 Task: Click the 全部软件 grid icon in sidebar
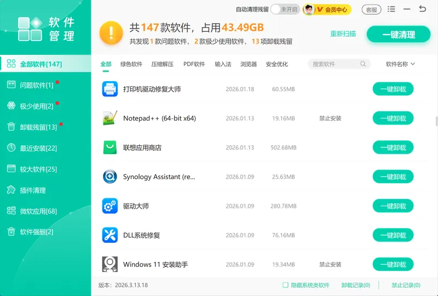pos(11,64)
